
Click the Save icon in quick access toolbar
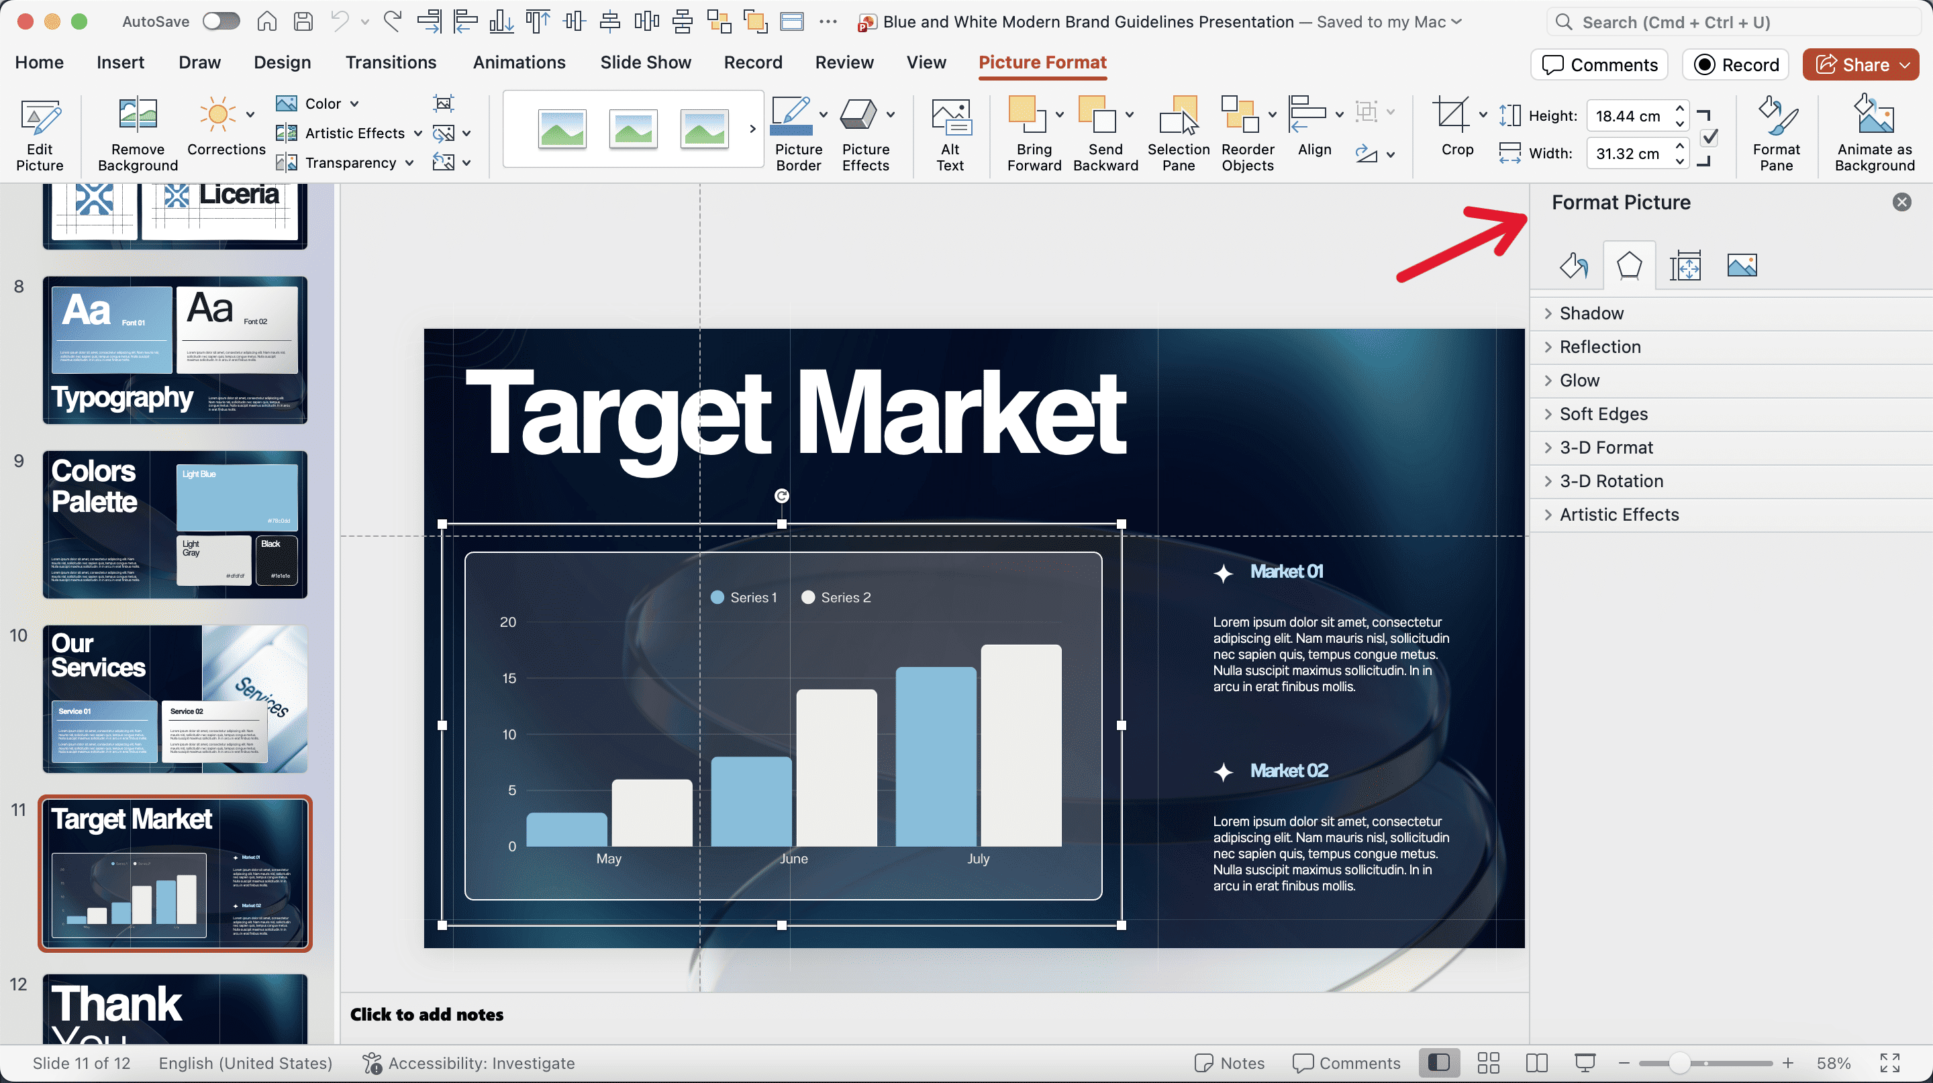click(x=303, y=21)
